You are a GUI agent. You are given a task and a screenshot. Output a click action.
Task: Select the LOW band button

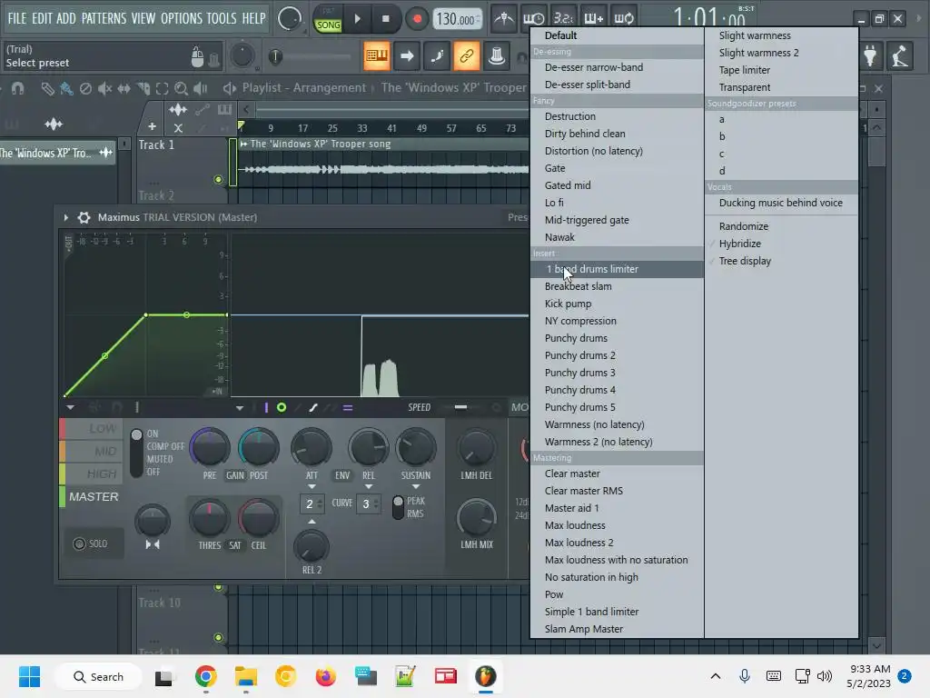[x=92, y=429]
